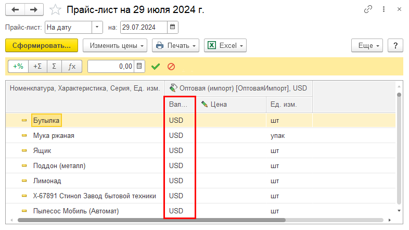Click the item icon beside Мука ржаная
Image resolution: width=409 pixels, height=230 pixels.
coord(24,136)
